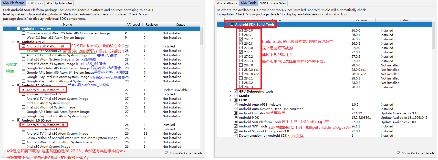Check Android TV Intel x86 image for API 28
This screenshot has height=160, width=438.
23,55
